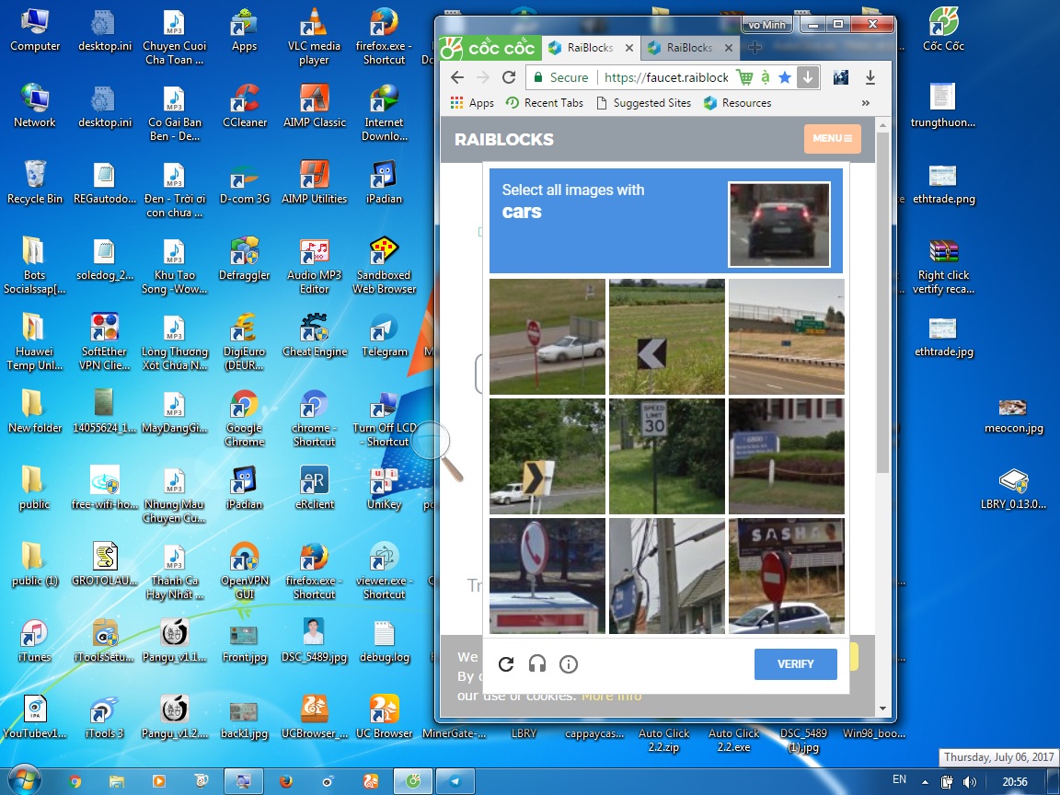Select the Recycle Bin desktop icon
1060x795 pixels.
pyautogui.click(x=34, y=182)
